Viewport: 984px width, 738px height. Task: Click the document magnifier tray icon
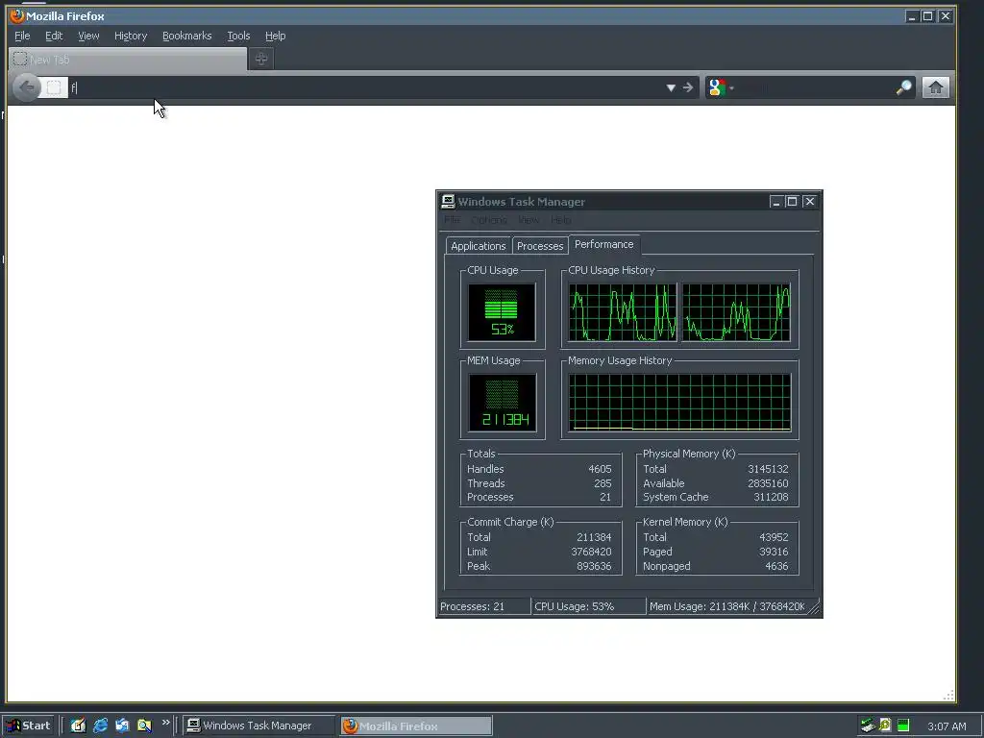[x=885, y=726]
